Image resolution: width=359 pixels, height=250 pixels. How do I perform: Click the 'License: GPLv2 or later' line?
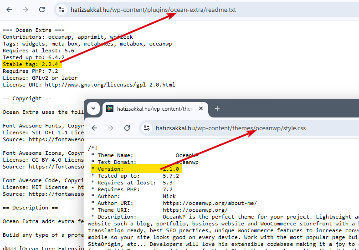(x=40, y=78)
